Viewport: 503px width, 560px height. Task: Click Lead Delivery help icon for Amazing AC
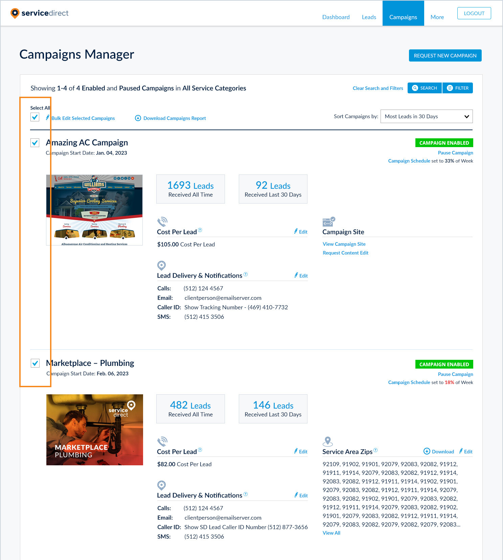pos(246,274)
